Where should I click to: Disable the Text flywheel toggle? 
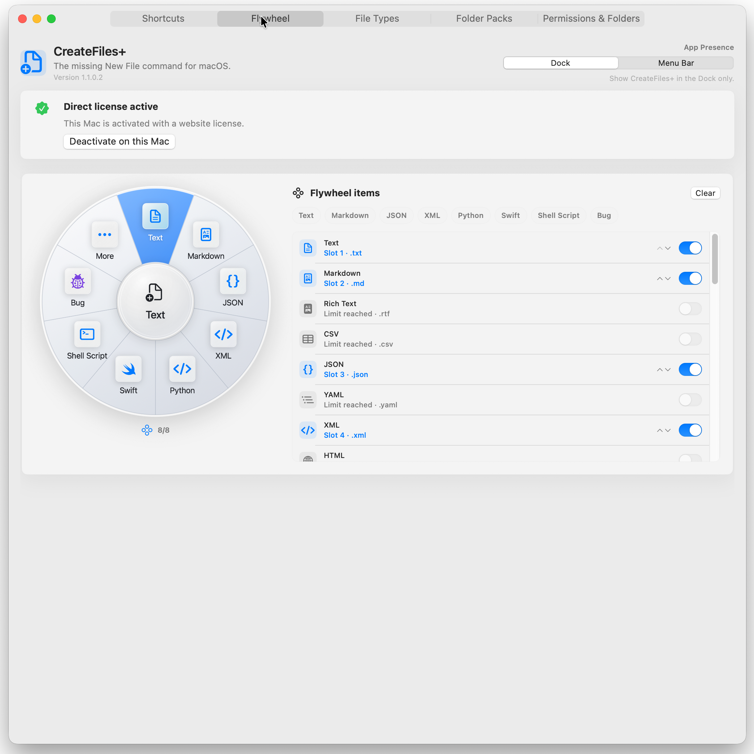[690, 248]
